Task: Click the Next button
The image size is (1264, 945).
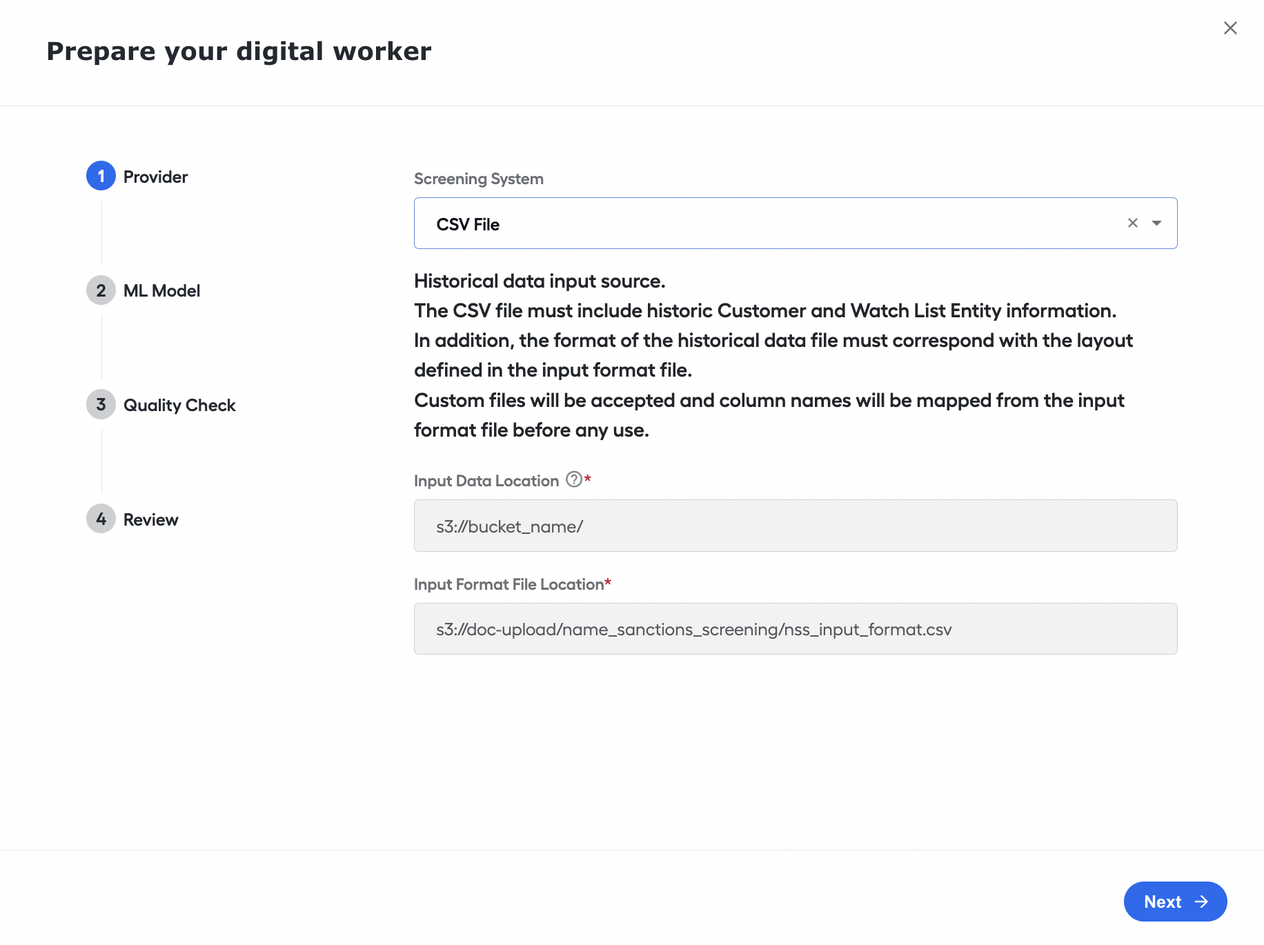Action: click(x=1175, y=902)
